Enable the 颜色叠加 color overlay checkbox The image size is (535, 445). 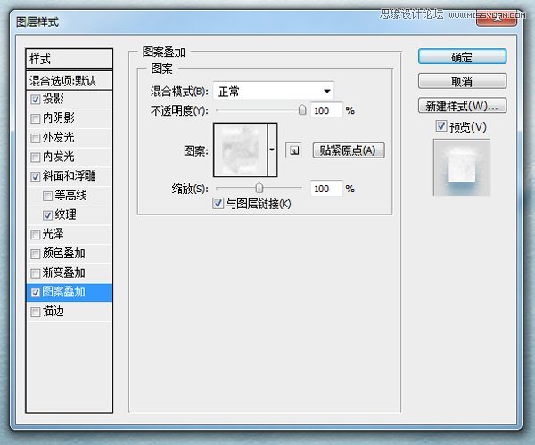36,254
